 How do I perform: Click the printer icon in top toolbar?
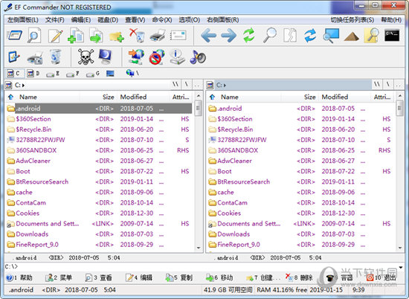tap(158, 36)
